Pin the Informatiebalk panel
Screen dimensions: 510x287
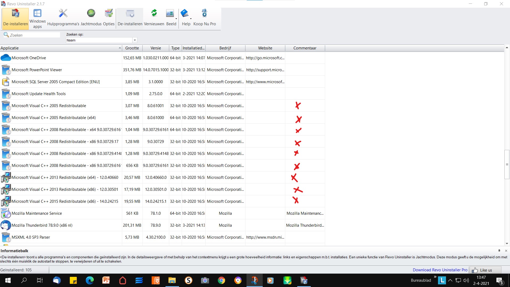(x=499, y=251)
